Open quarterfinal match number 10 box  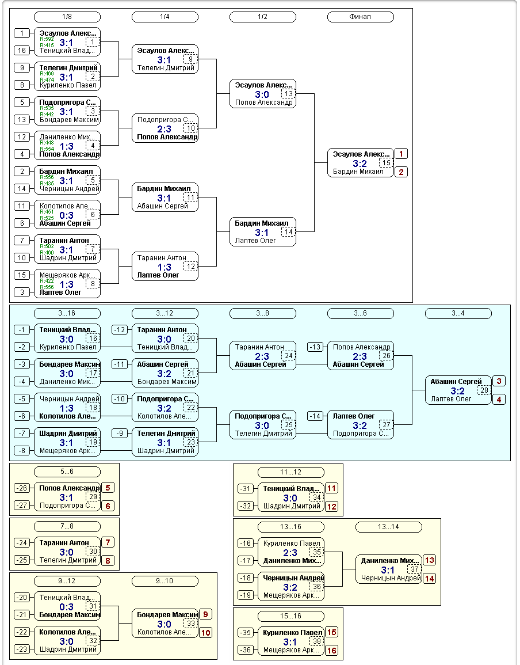click(x=191, y=128)
